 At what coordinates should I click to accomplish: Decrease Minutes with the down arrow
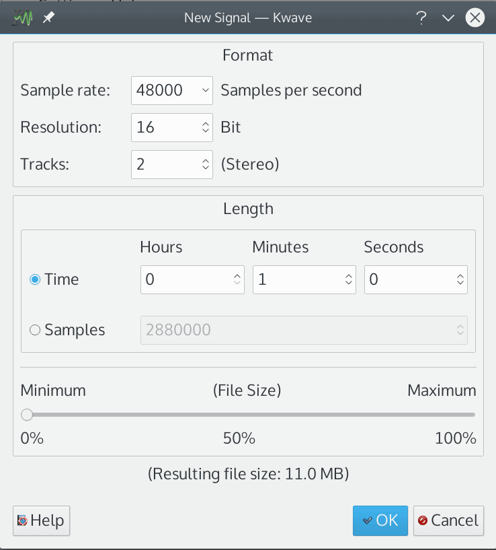coord(349,283)
